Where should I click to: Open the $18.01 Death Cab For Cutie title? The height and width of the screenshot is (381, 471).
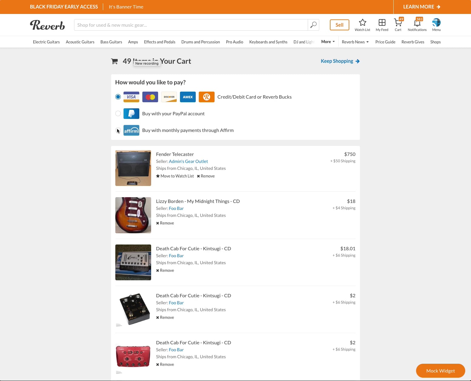pos(194,248)
